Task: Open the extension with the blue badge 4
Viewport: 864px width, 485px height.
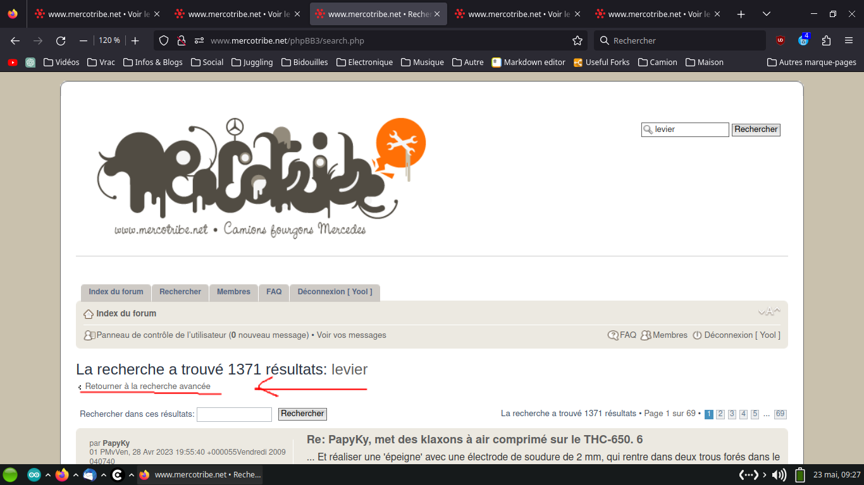Action: pyautogui.click(x=803, y=40)
